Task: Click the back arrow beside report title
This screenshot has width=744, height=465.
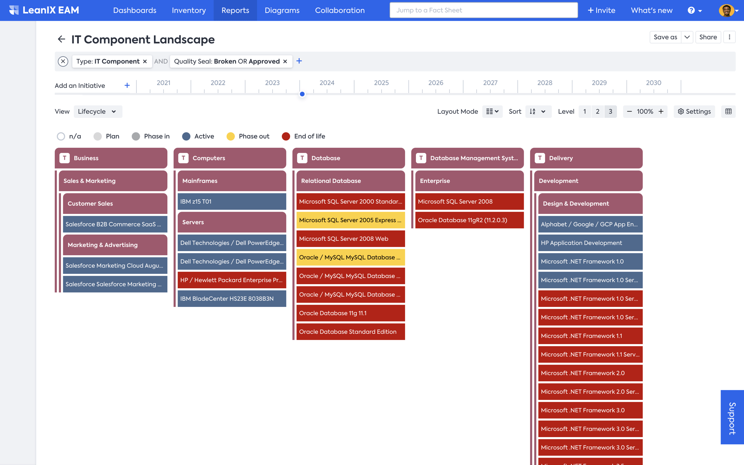Action: pos(61,39)
